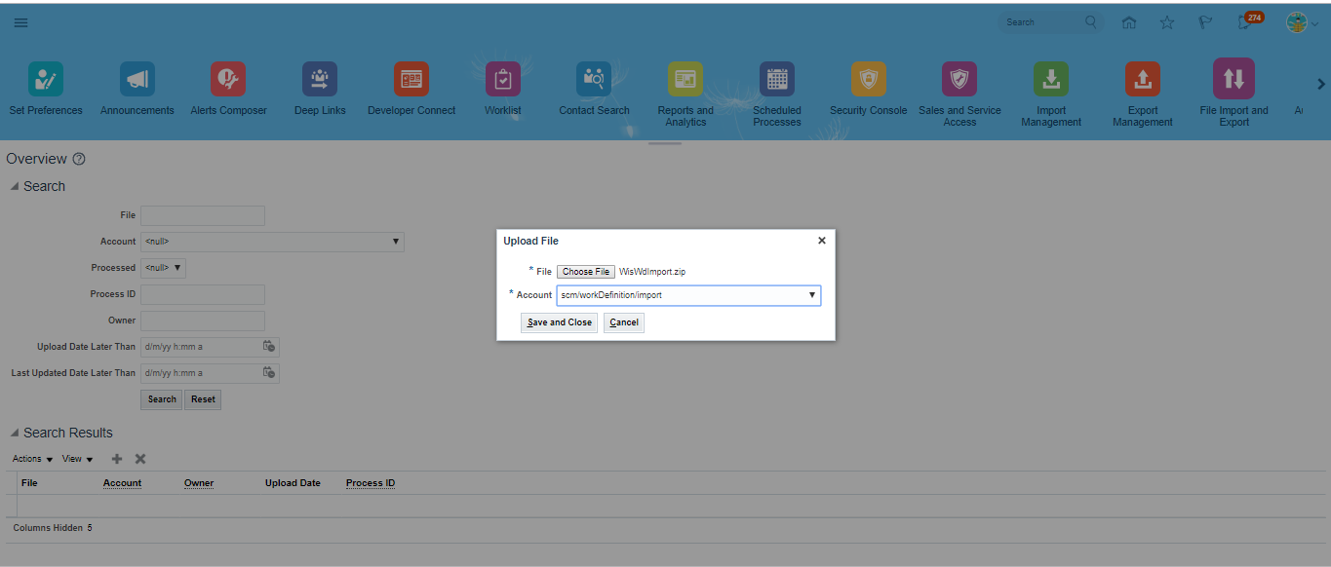The image size is (1331, 567).
Task: Open the File Import and Export icon
Action: pos(1233,79)
